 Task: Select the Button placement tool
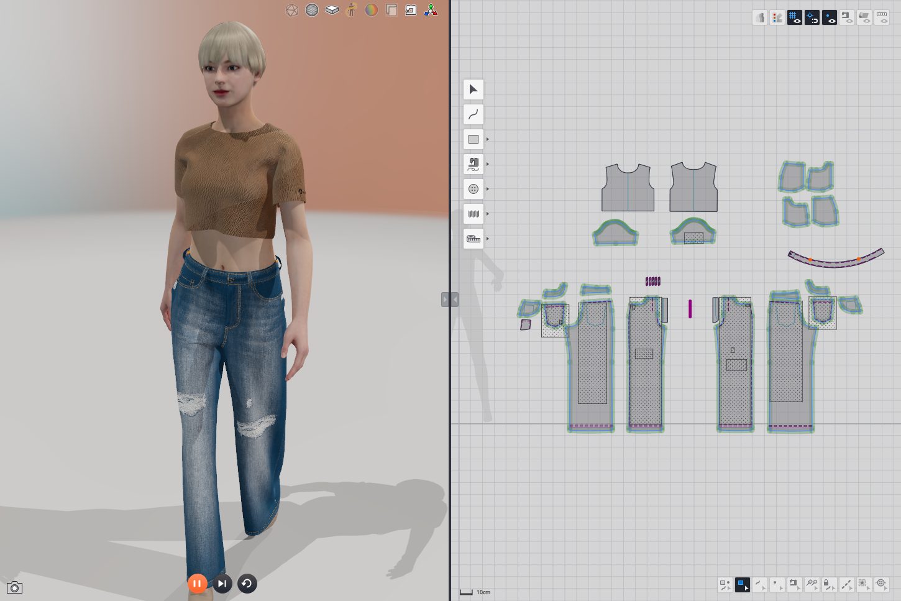click(473, 189)
